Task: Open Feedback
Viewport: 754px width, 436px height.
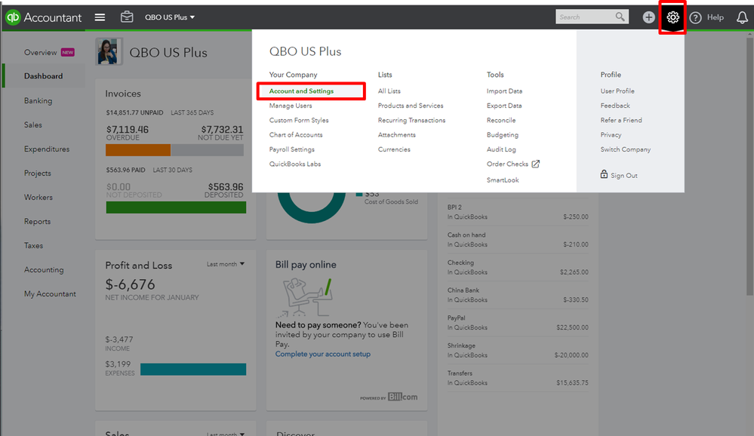Action: pyautogui.click(x=614, y=106)
